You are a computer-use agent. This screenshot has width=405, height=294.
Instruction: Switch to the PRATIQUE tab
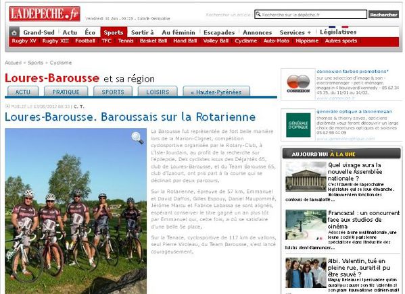click(66, 92)
